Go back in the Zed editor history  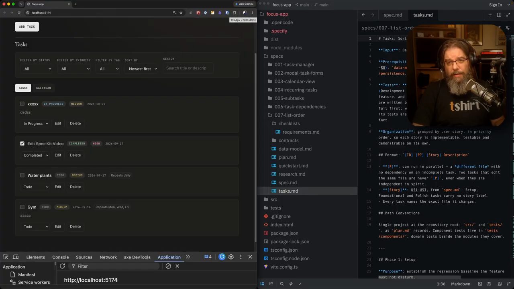[x=363, y=15]
